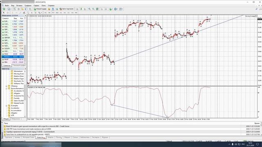Image resolution: width=262 pixels, height=147 pixels.
Task: Select the line chart type icon
Action: (x=85, y=9)
